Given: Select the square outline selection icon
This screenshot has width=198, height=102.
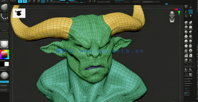Looking at the screenshot, I should [186, 65].
